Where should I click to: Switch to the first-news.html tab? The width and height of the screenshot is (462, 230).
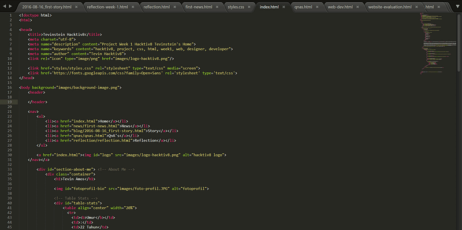(x=199, y=7)
